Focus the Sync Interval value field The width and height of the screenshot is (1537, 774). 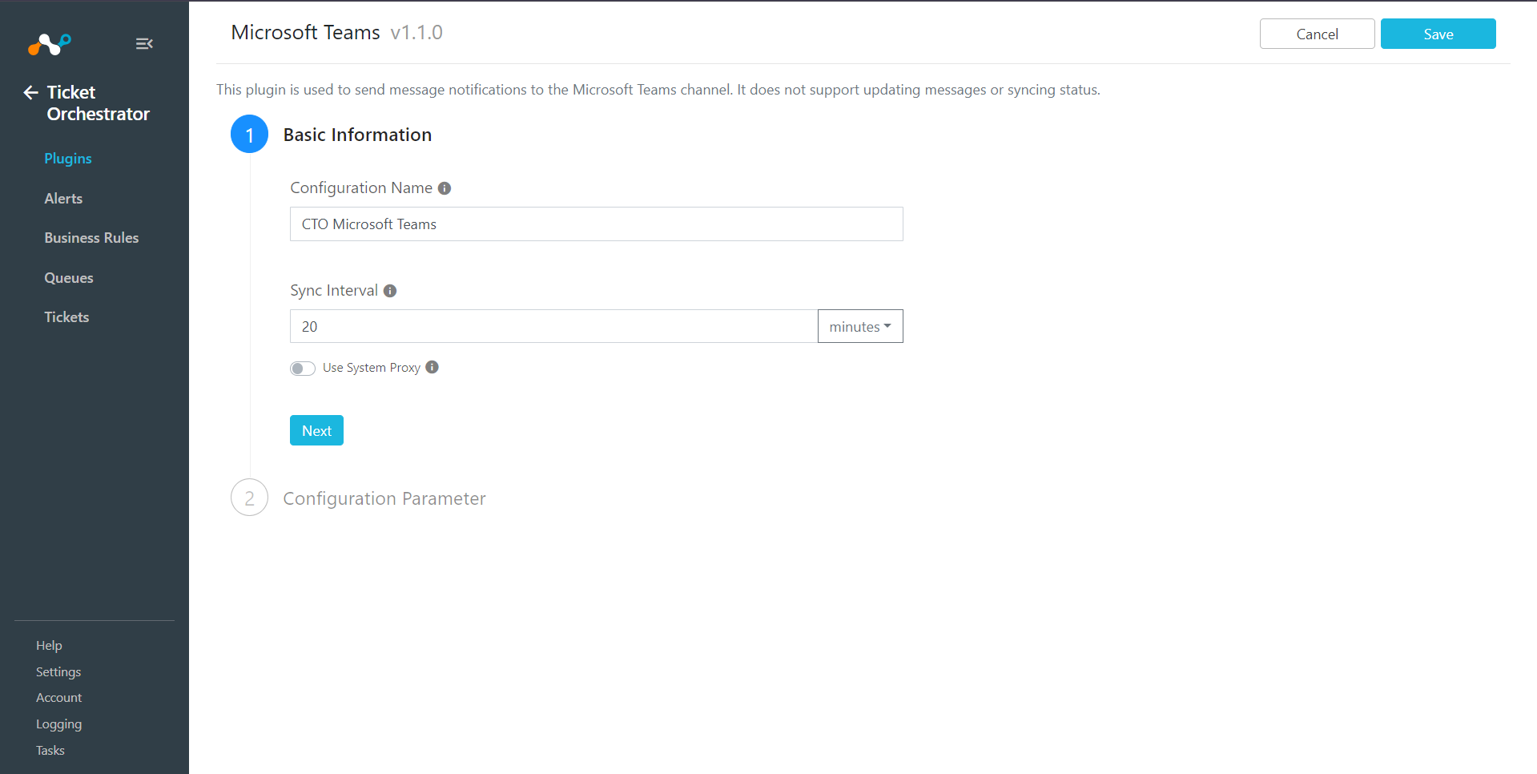(553, 326)
